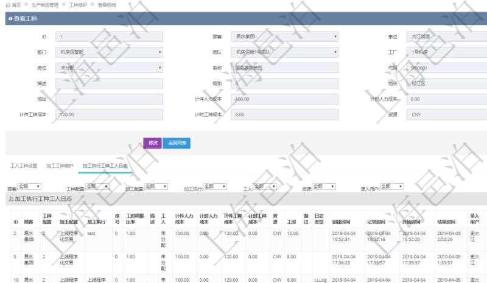Expand the 顾客 dropdown showing 易水集团
487x283 pixels.
(x=285, y=37)
